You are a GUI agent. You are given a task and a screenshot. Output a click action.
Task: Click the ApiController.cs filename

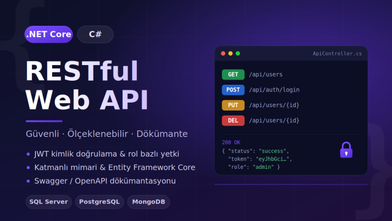337,53
